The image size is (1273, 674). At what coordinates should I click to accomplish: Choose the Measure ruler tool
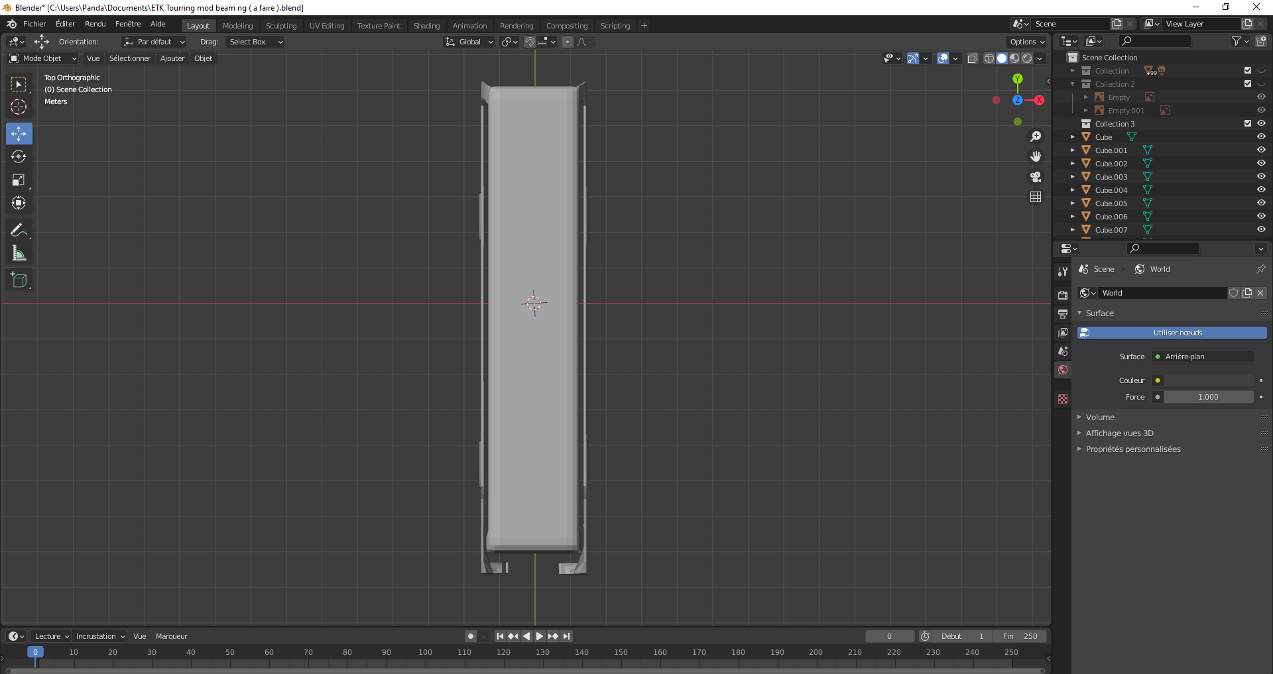(19, 254)
